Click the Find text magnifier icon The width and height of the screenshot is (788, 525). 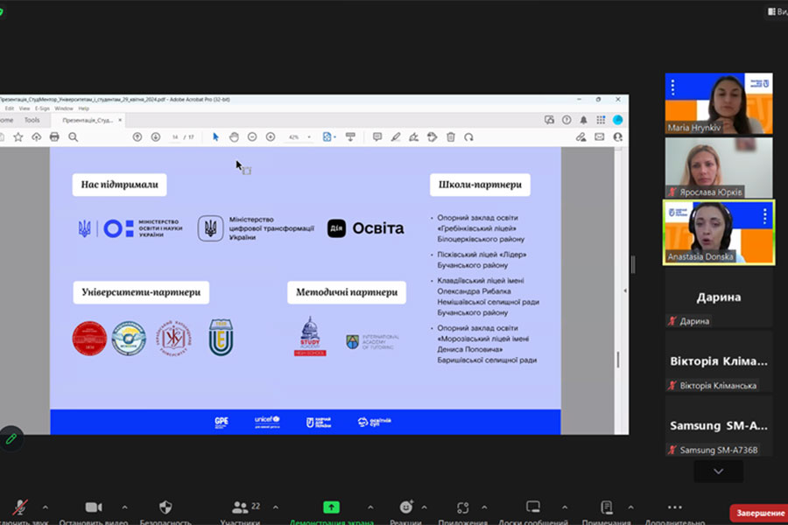(x=74, y=136)
